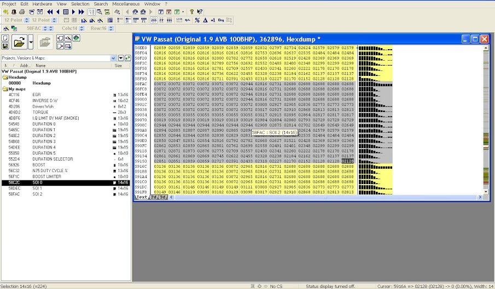Toggle the 16-bit display mode button
Viewport: 495px width, 289px height.
pyautogui.click(x=128, y=20)
